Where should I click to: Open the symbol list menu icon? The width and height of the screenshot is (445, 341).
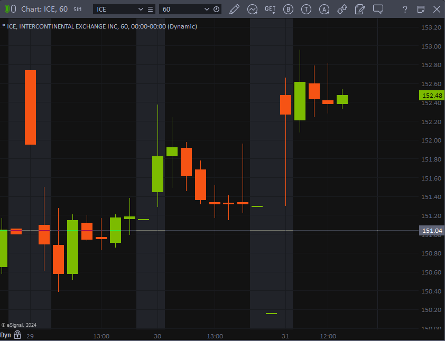click(x=151, y=10)
